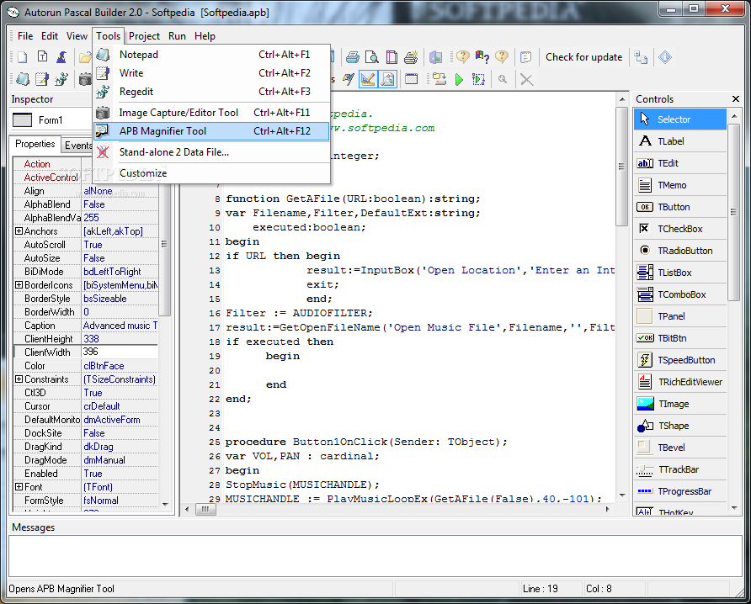Open the Run menu
The width and height of the screenshot is (751, 604).
[x=177, y=36]
